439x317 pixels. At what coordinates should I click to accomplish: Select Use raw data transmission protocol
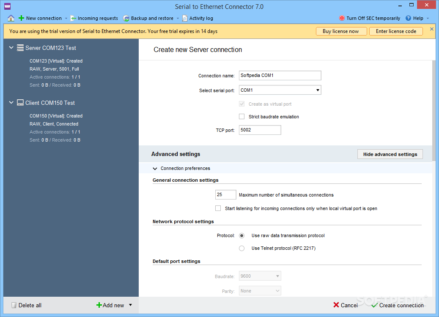(241, 235)
